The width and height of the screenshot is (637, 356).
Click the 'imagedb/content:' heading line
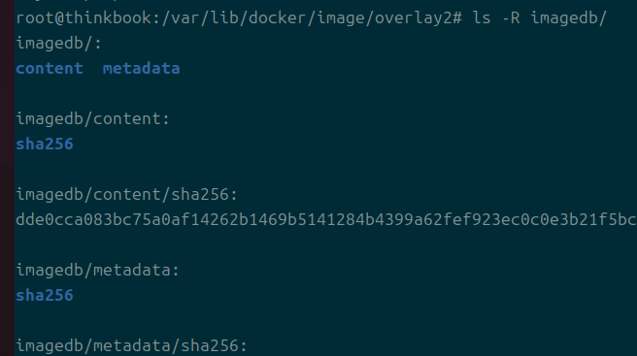(x=92, y=119)
